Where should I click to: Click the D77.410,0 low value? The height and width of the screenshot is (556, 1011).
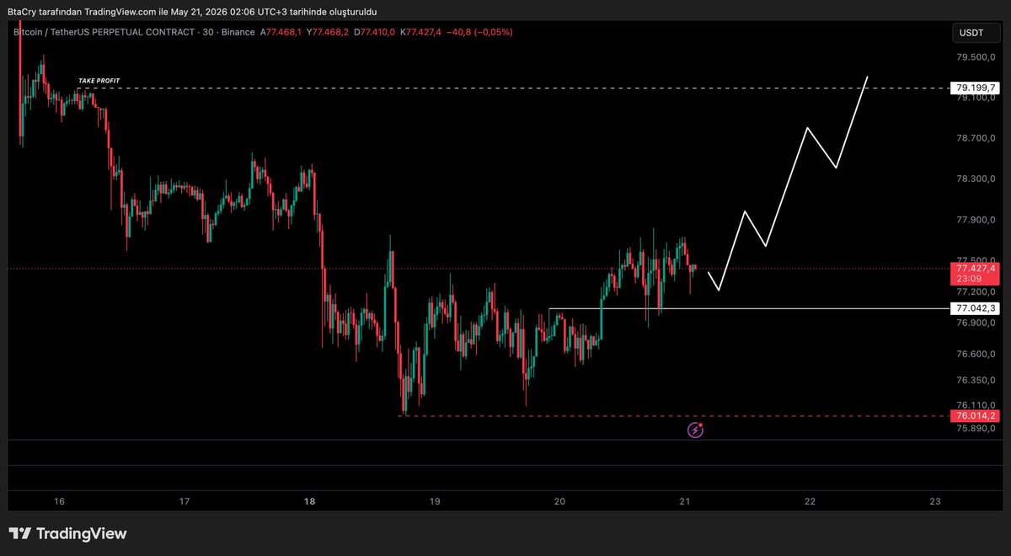(x=375, y=32)
